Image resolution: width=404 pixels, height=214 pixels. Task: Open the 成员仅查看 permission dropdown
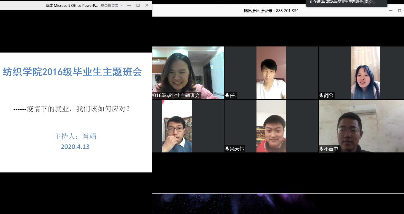tap(111, 5)
